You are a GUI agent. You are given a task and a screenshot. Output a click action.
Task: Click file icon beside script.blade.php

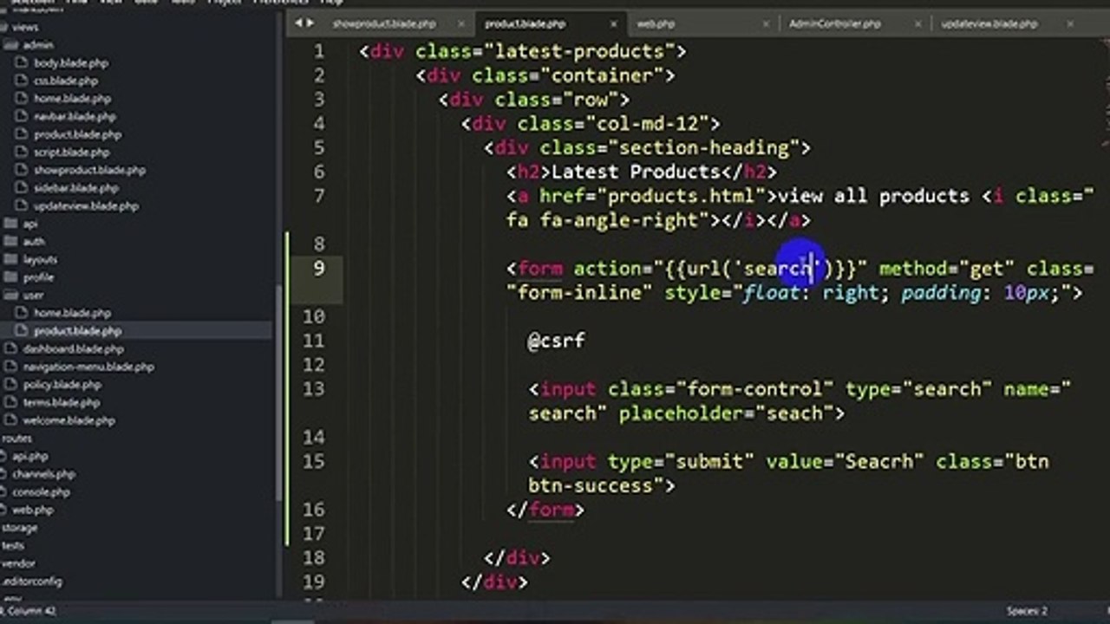coord(23,153)
